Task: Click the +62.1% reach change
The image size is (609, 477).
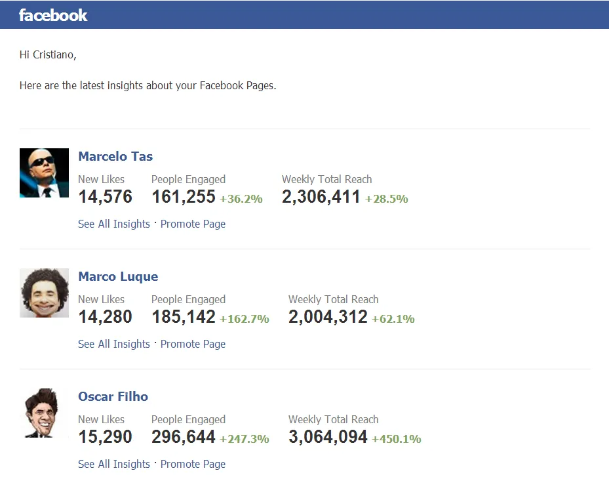Action: 393,319
